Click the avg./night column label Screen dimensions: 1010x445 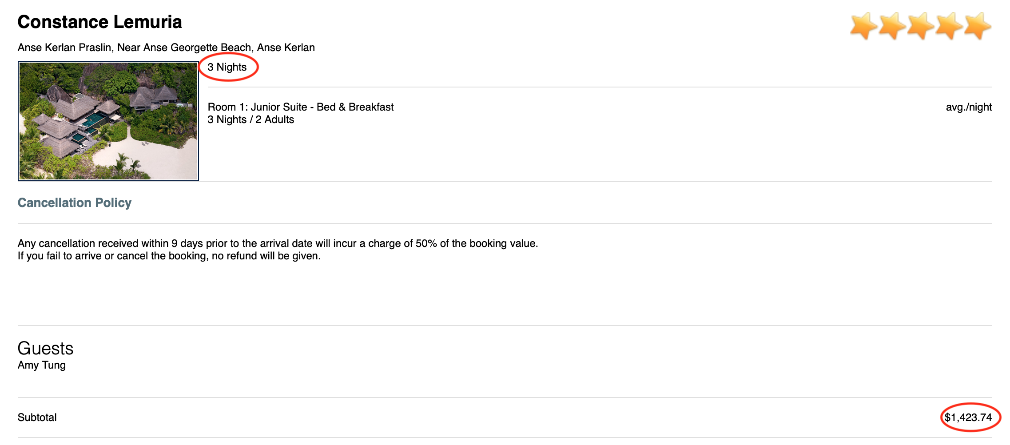[968, 107]
